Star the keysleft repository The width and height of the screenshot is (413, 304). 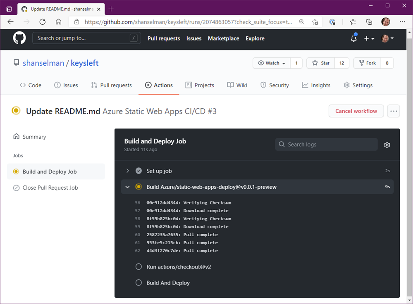click(320, 63)
